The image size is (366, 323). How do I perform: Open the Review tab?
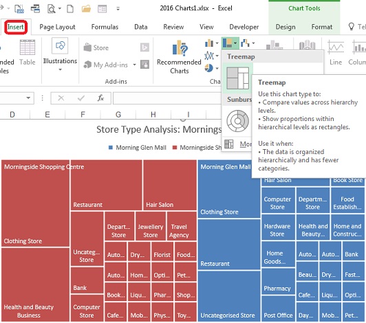173,27
